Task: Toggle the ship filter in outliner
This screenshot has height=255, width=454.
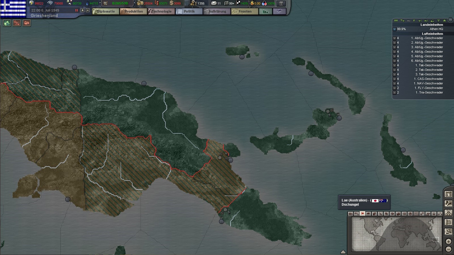Action: pos(409,21)
